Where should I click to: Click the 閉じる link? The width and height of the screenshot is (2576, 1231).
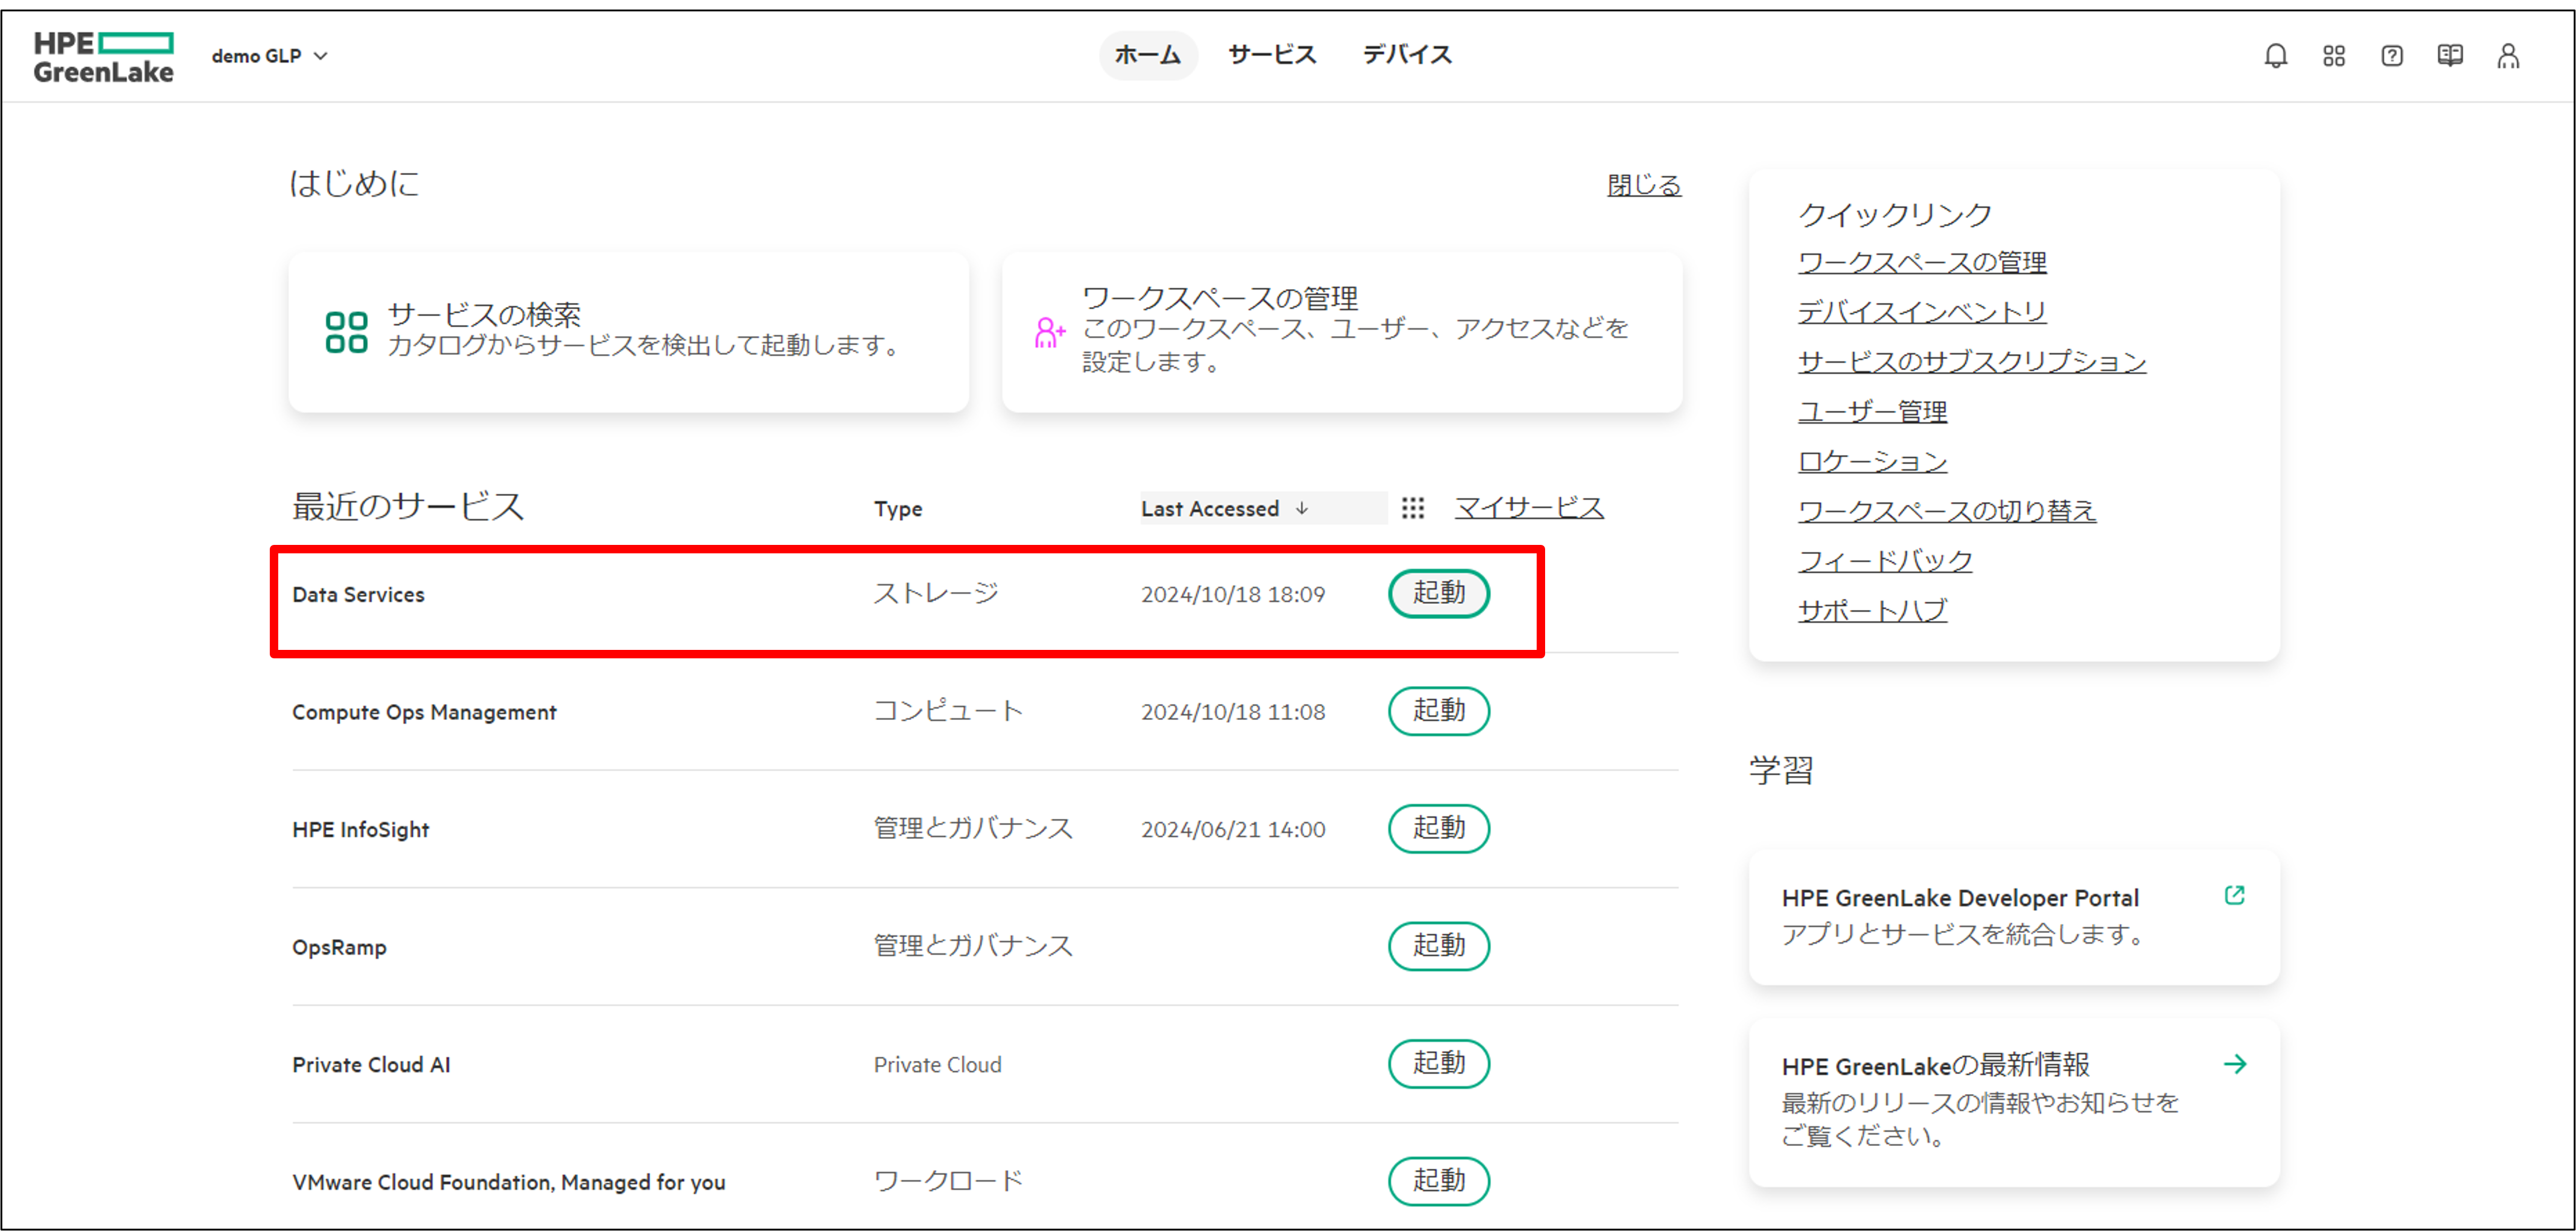click(x=1643, y=185)
